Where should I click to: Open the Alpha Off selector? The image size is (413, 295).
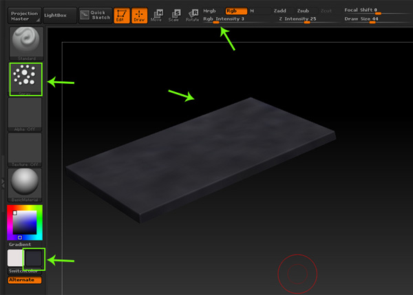pyautogui.click(x=25, y=114)
